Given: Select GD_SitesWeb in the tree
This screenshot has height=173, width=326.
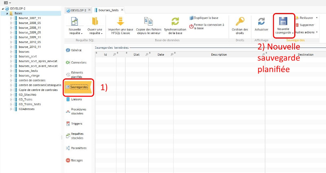Looking at the screenshot, I should (27, 95).
